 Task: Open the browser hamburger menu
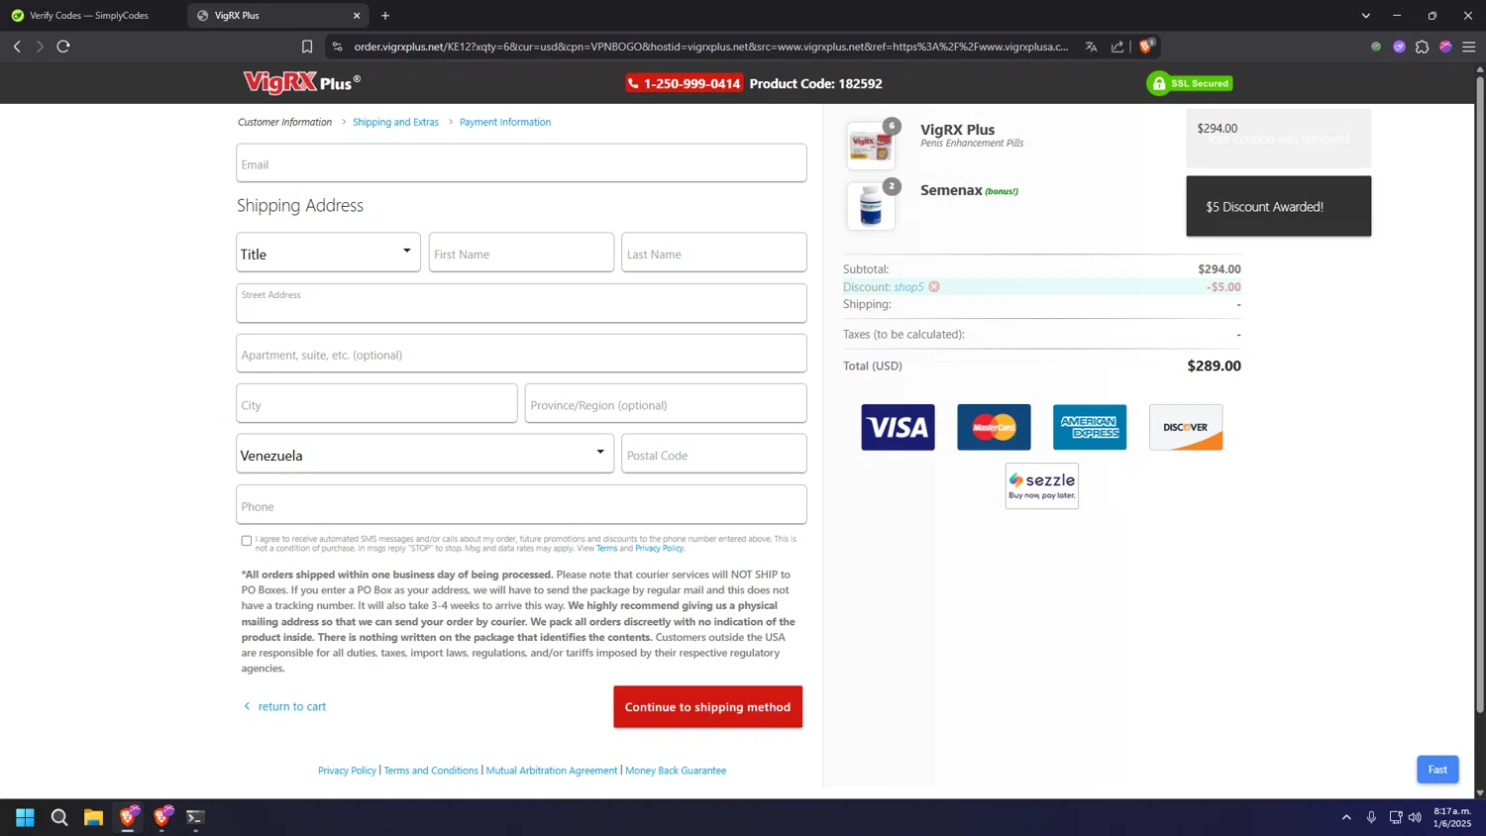click(x=1469, y=47)
